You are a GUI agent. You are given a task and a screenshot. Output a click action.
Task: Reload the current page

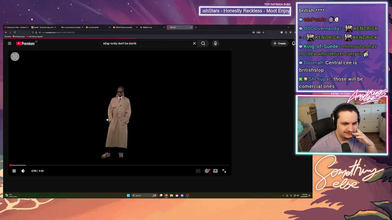point(14,32)
